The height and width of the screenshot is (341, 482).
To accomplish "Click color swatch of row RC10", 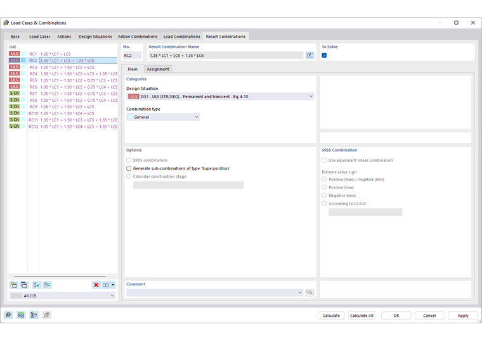I will coord(23,113).
